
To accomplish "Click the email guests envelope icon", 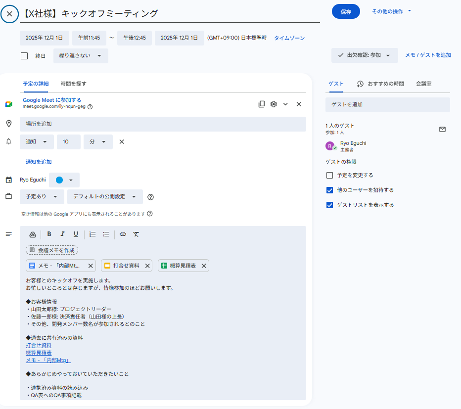I will [x=442, y=130].
